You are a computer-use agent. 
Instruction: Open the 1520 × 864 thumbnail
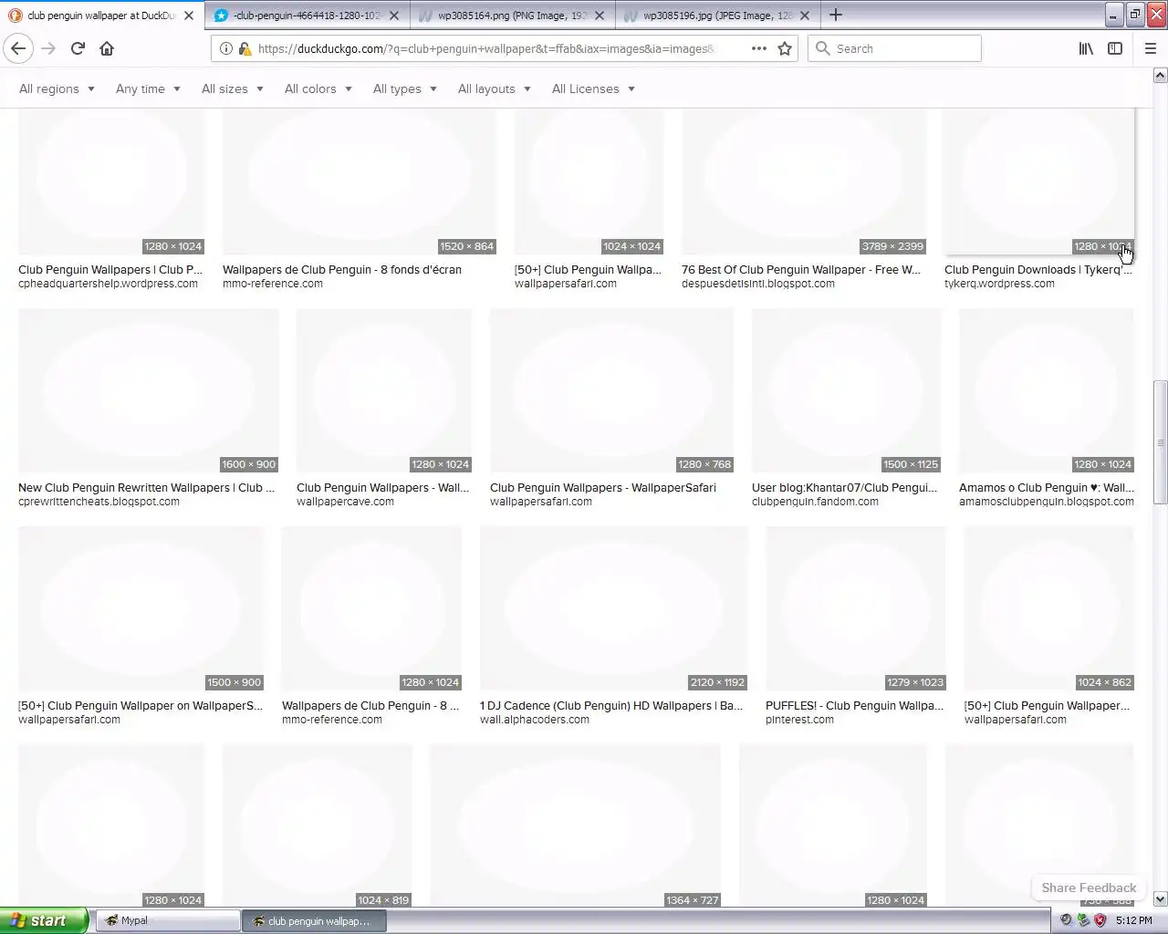tap(360, 182)
